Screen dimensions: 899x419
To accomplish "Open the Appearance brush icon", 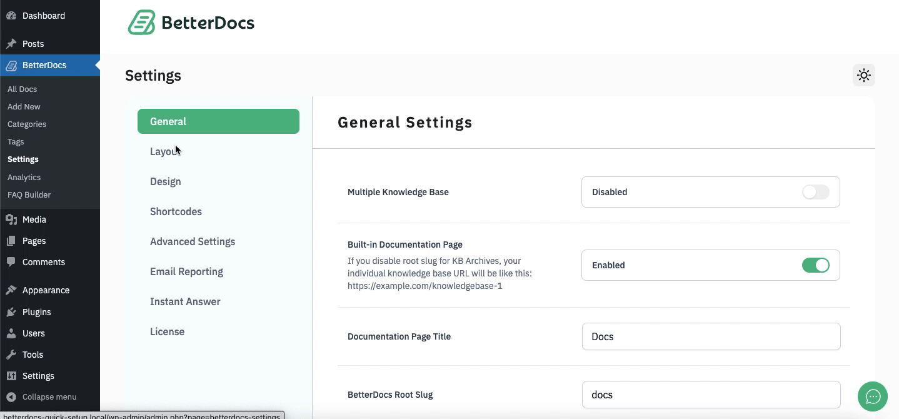I will click(x=13, y=290).
